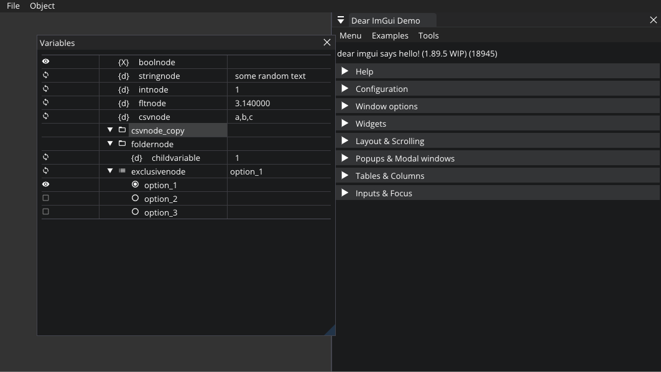Click the collapse triangle of the Dear ImGui Demo window
The height and width of the screenshot is (372, 661).
340,19
